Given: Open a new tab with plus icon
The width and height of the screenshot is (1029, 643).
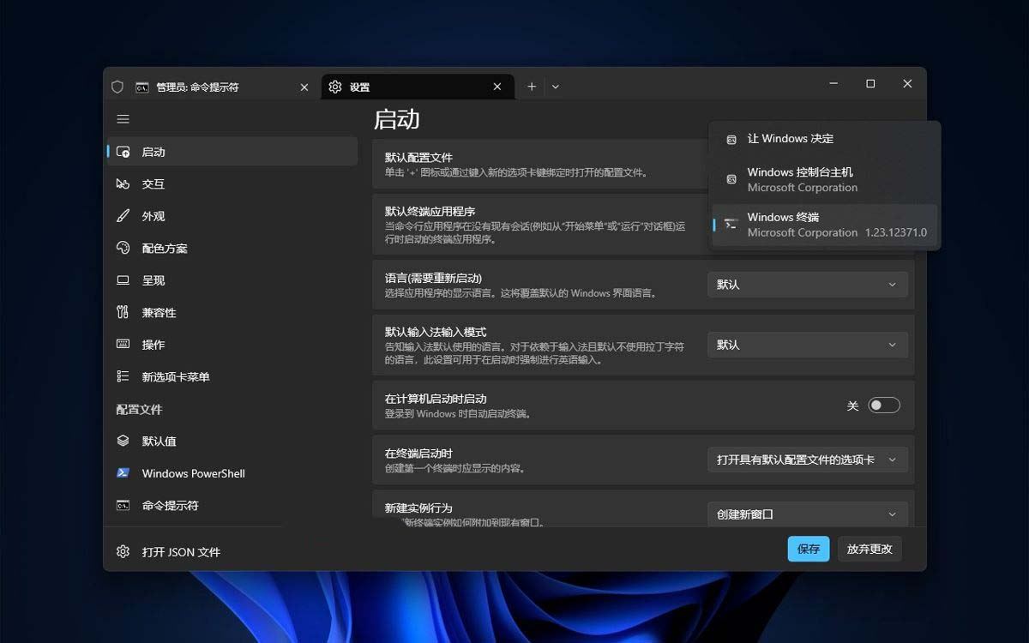Looking at the screenshot, I should (x=532, y=87).
